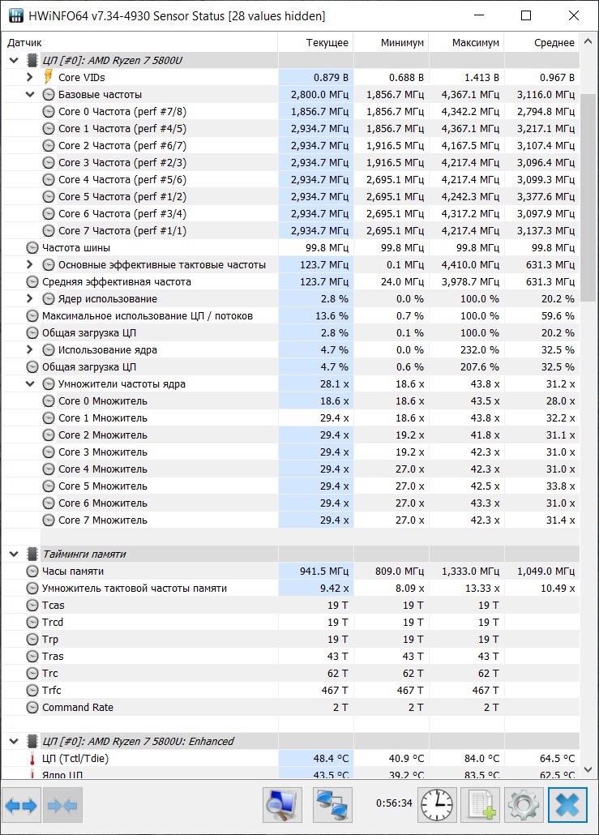
Task: Select the Умножитель тактовой частоты памяти row
Action: tap(290, 588)
